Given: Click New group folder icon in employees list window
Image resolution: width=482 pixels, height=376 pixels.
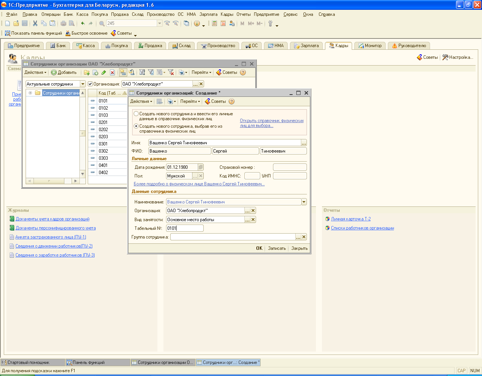Looking at the screenshot, I should pos(87,72).
